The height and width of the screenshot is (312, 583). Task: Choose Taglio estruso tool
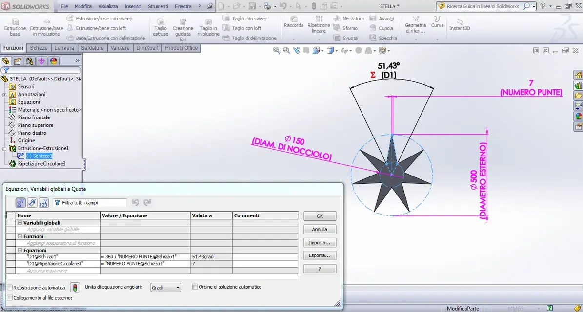pyautogui.click(x=161, y=27)
